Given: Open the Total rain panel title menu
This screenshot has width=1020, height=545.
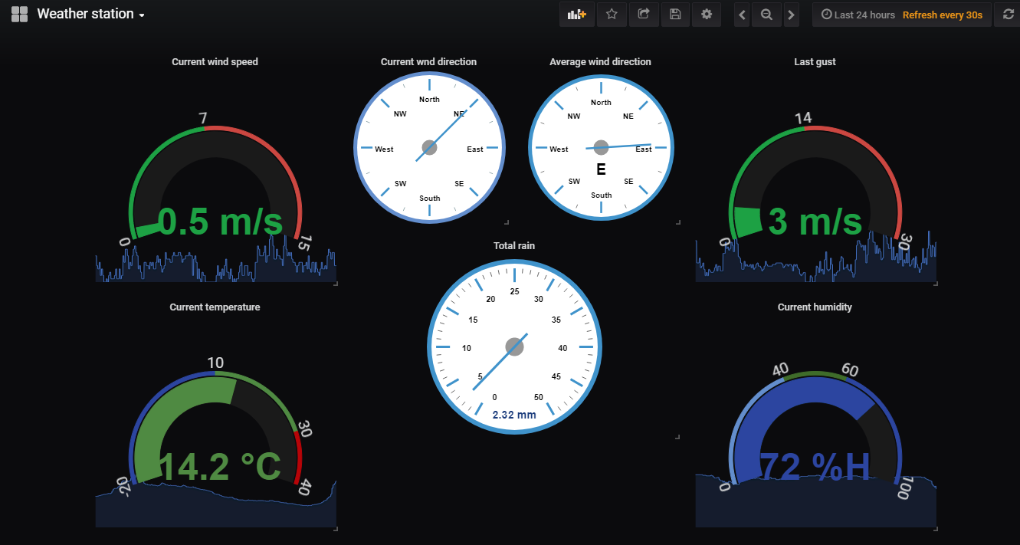Looking at the screenshot, I should 514,246.
